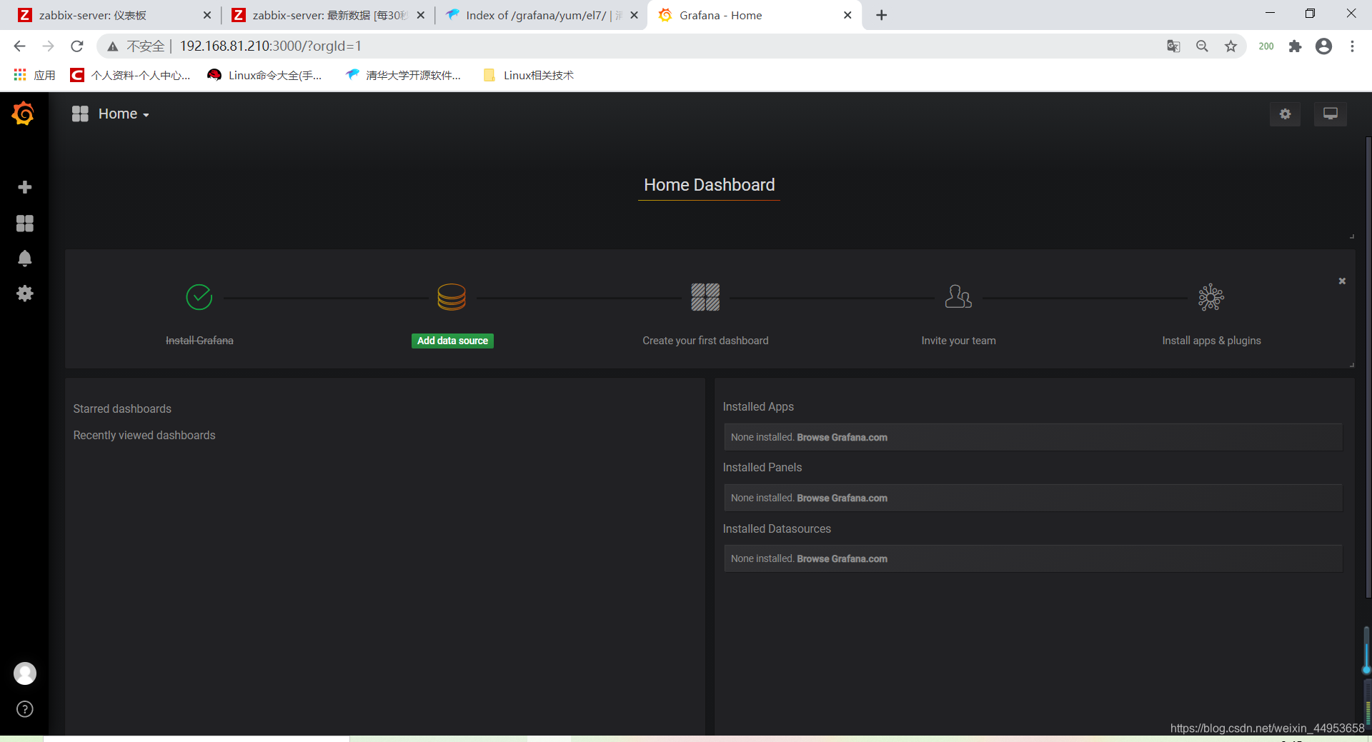Click Browse Grafana.com under Installed Datasources

coord(842,558)
